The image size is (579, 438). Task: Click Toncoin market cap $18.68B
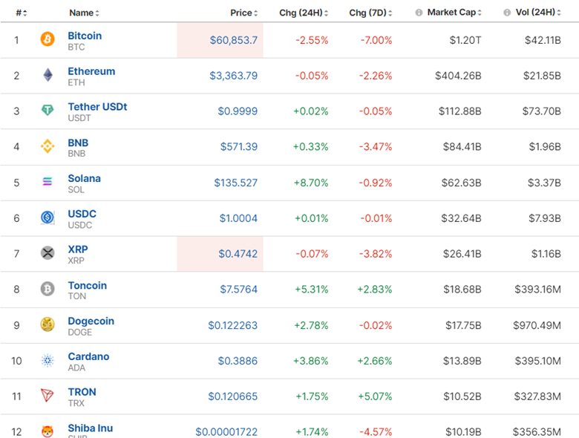(x=462, y=290)
